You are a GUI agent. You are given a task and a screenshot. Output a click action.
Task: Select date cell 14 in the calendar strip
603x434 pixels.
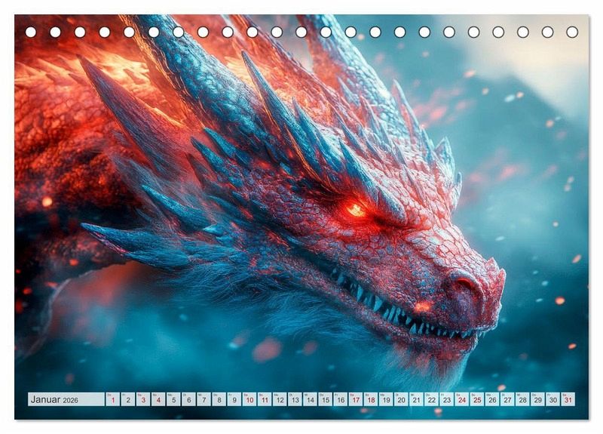311,399
